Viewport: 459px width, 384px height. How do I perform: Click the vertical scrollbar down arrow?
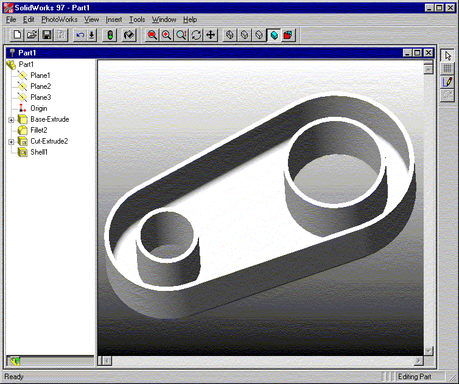(429, 351)
